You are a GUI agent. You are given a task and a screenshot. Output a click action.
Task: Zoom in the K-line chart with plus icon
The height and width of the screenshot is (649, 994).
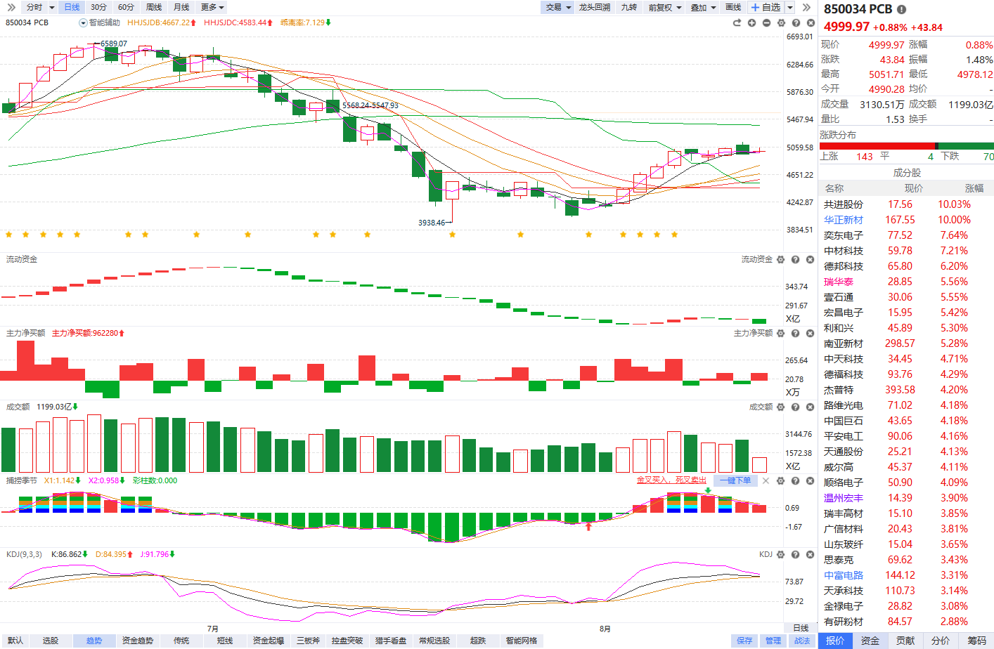point(751,23)
